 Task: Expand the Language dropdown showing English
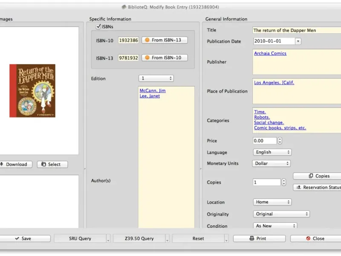click(x=273, y=152)
